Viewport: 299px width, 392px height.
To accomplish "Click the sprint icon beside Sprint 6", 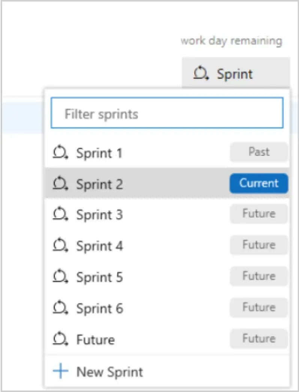I will 60,308.
